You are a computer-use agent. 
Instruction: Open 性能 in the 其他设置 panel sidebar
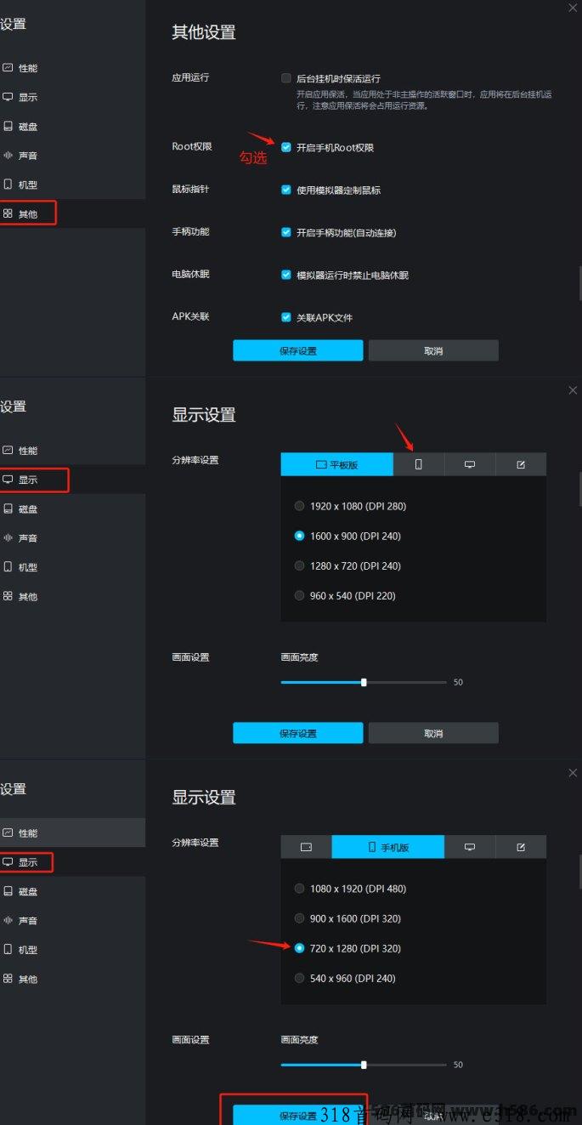pyautogui.click(x=27, y=68)
